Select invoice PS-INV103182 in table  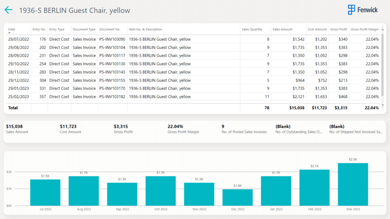(x=112, y=97)
